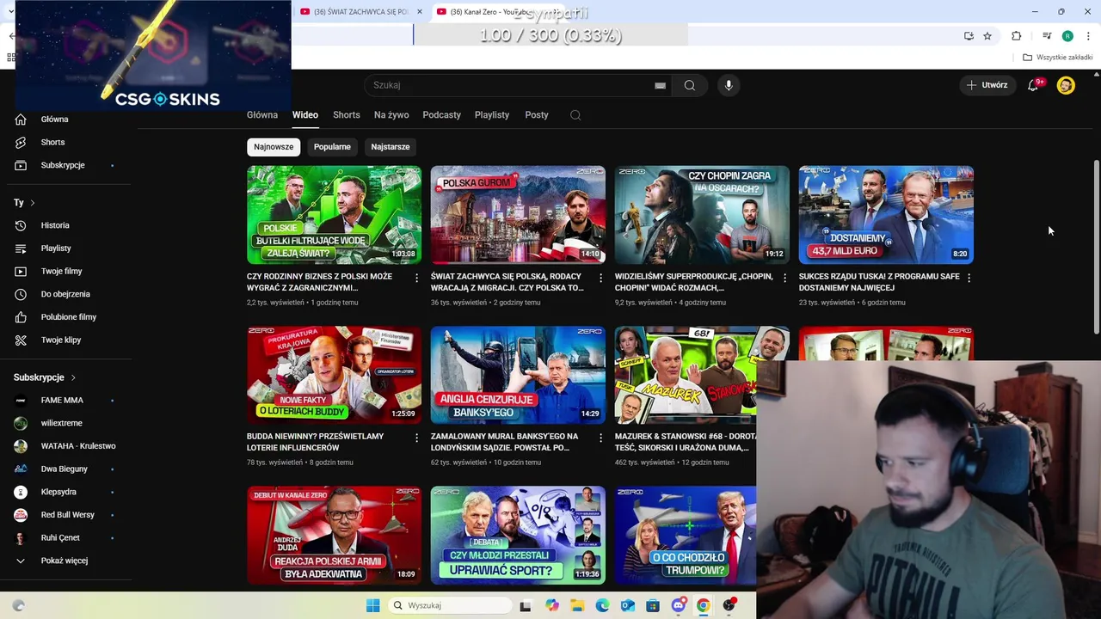This screenshot has height=619, width=1101.
Task: Switch to the Posty tab
Action: [537, 115]
